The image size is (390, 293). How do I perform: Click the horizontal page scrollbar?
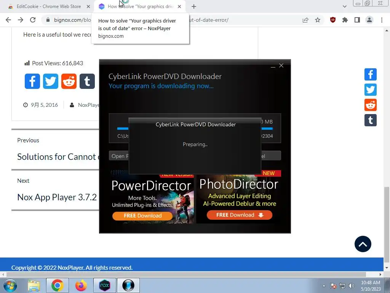tap(186, 274)
